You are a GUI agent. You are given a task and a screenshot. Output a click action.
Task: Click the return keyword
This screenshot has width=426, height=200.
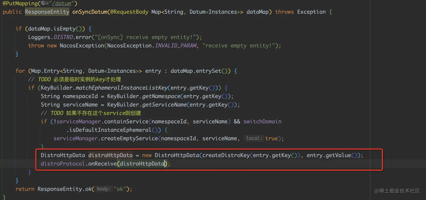(x=25, y=189)
